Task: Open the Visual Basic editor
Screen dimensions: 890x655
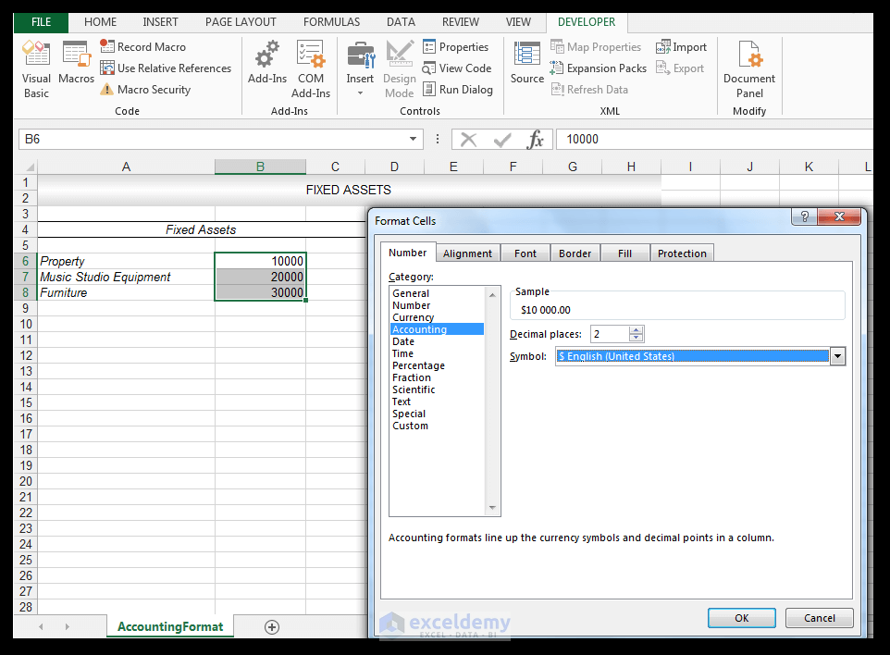Action: click(36, 69)
